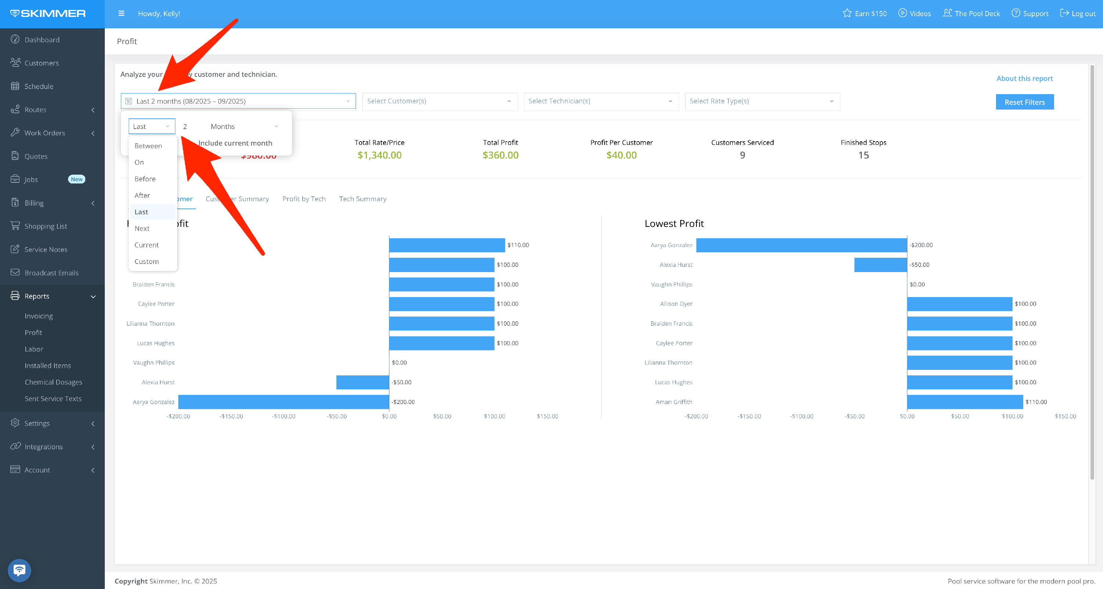Open Shopping List cart icon in sidebar
The width and height of the screenshot is (1103, 589).
(15, 226)
